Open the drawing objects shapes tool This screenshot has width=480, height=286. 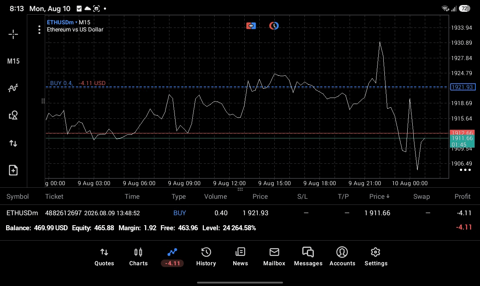13,115
